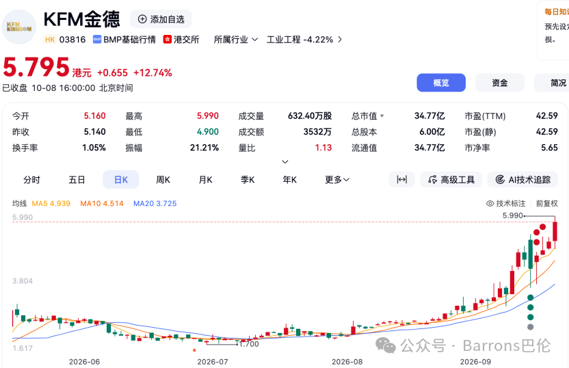This screenshot has height=368, width=569.
Task: Click the 成交额 3532万 value
Action: (317, 132)
